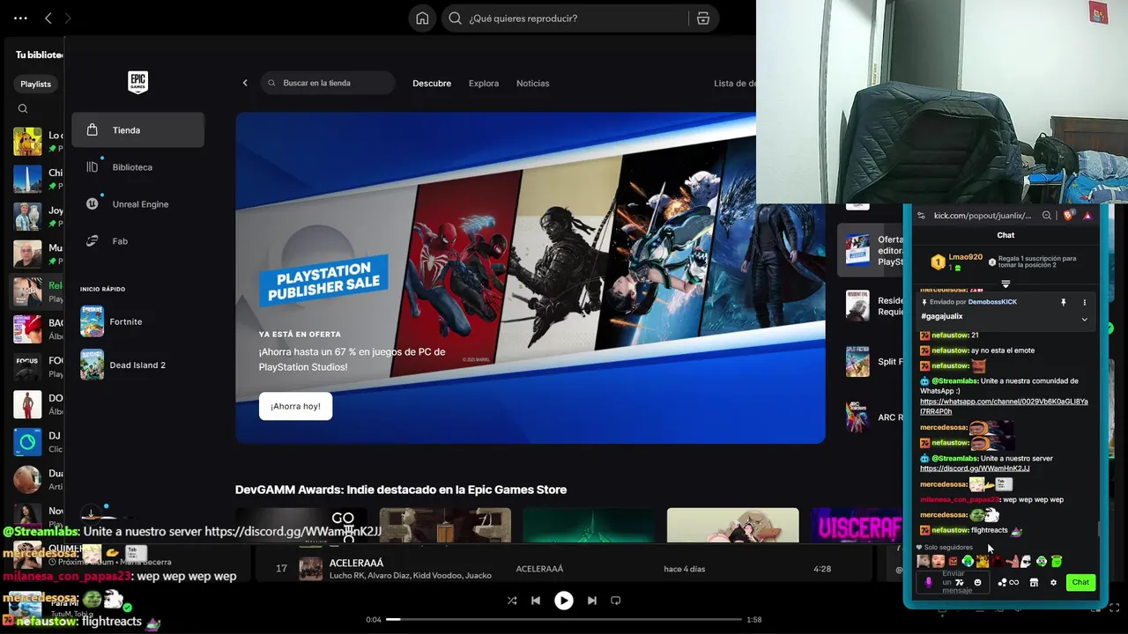This screenshot has height=634, width=1128.
Task: Open Spotify Home icon
Action: (423, 18)
